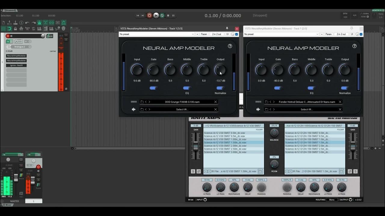Click Param button in NAM [2/3] window
The height and width of the screenshot is (216, 385).
tap(328, 34)
